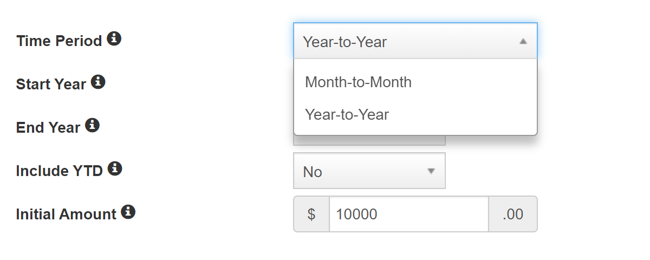650x260 pixels.
Task: Click the Initial Amount label text
Action: [x=66, y=214]
